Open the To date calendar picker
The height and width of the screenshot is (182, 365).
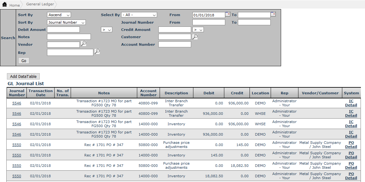(273, 14)
